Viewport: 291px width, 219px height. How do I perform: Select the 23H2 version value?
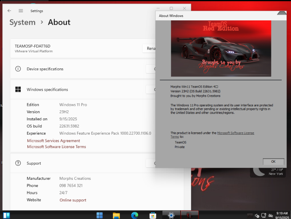[64, 112]
